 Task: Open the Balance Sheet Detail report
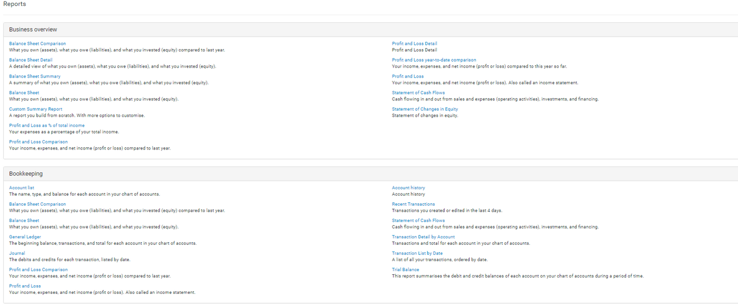pos(31,60)
